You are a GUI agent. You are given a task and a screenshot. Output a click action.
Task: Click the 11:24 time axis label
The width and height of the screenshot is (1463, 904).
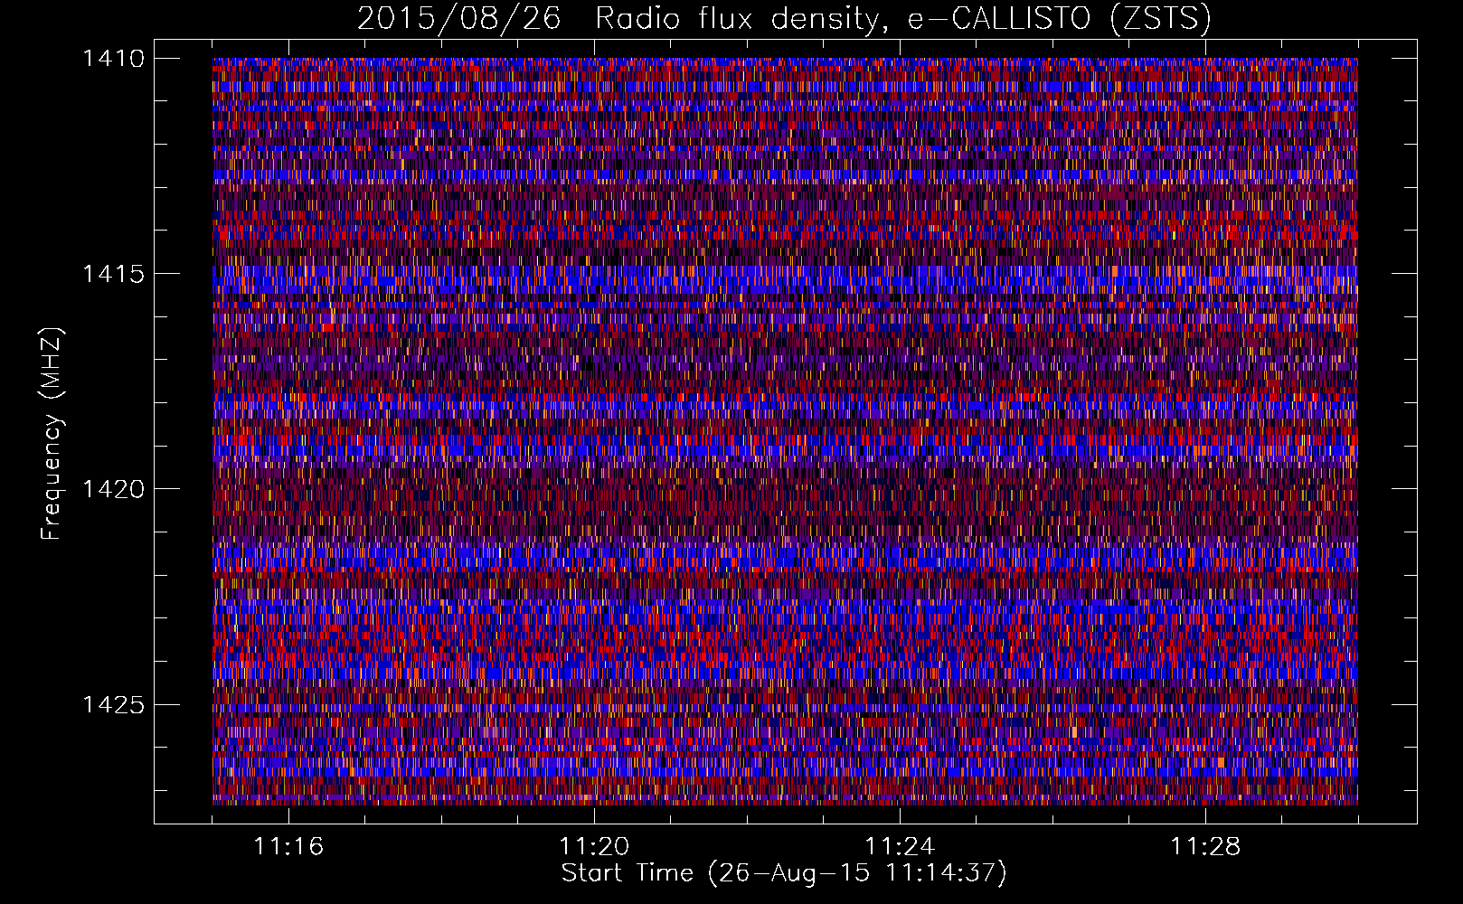(900, 847)
